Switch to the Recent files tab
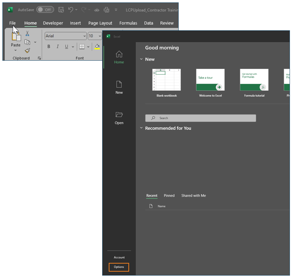The height and width of the screenshot is (278, 292). tap(152, 196)
